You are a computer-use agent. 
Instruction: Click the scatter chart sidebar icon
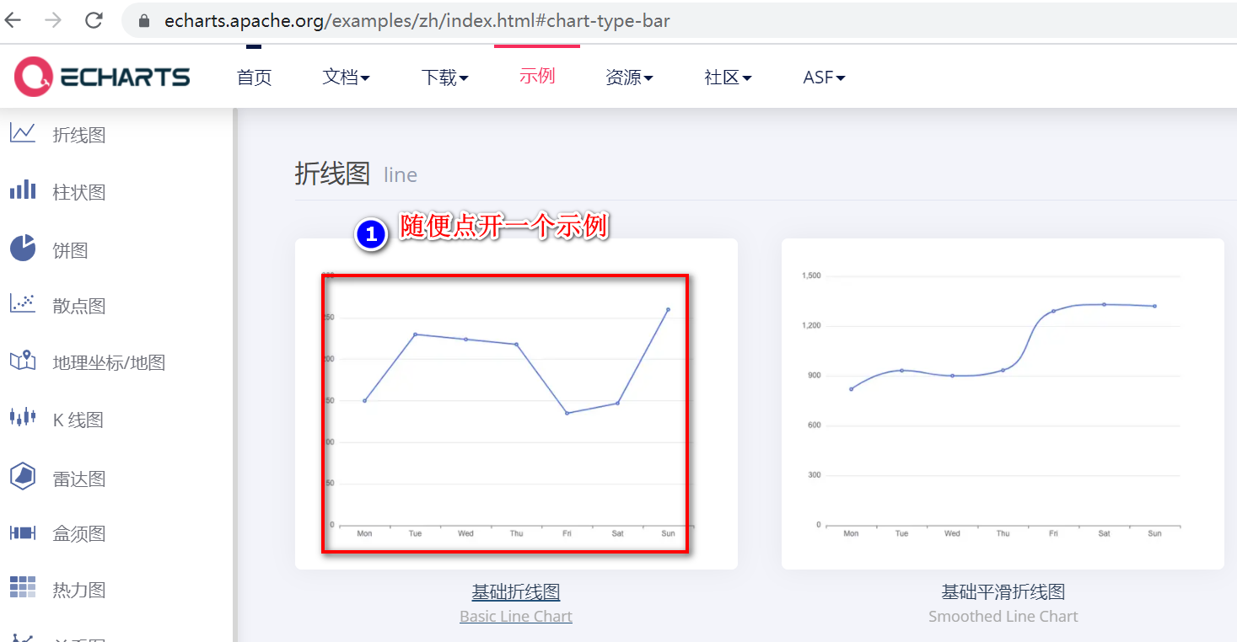pyautogui.click(x=23, y=304)
